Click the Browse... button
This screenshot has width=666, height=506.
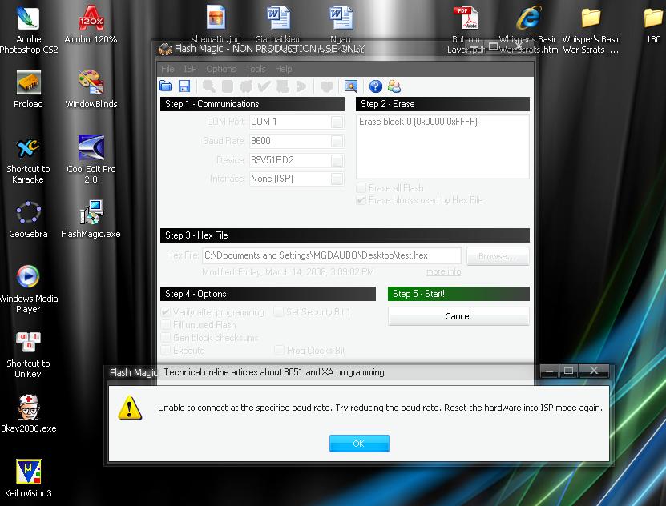(498, 256)
